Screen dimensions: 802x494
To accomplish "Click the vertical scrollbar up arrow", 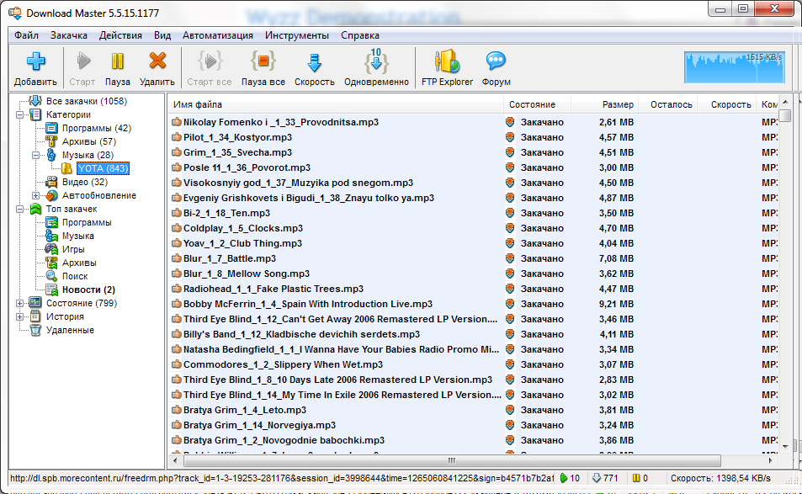I will click(x=785, y=101).
